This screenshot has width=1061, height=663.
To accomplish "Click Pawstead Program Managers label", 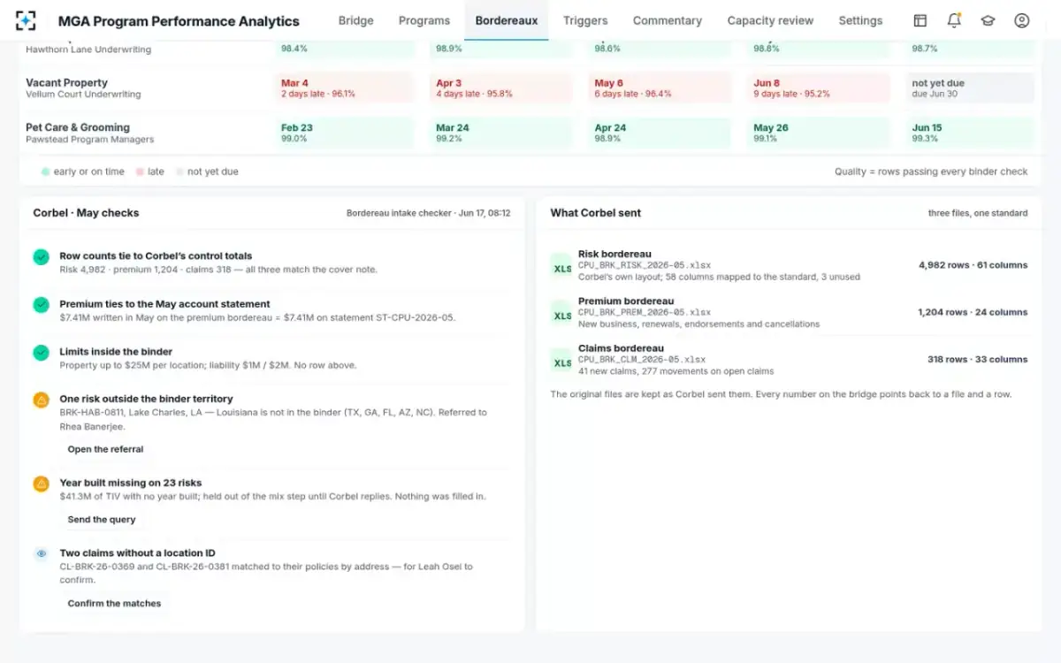I will click(89, 140).
